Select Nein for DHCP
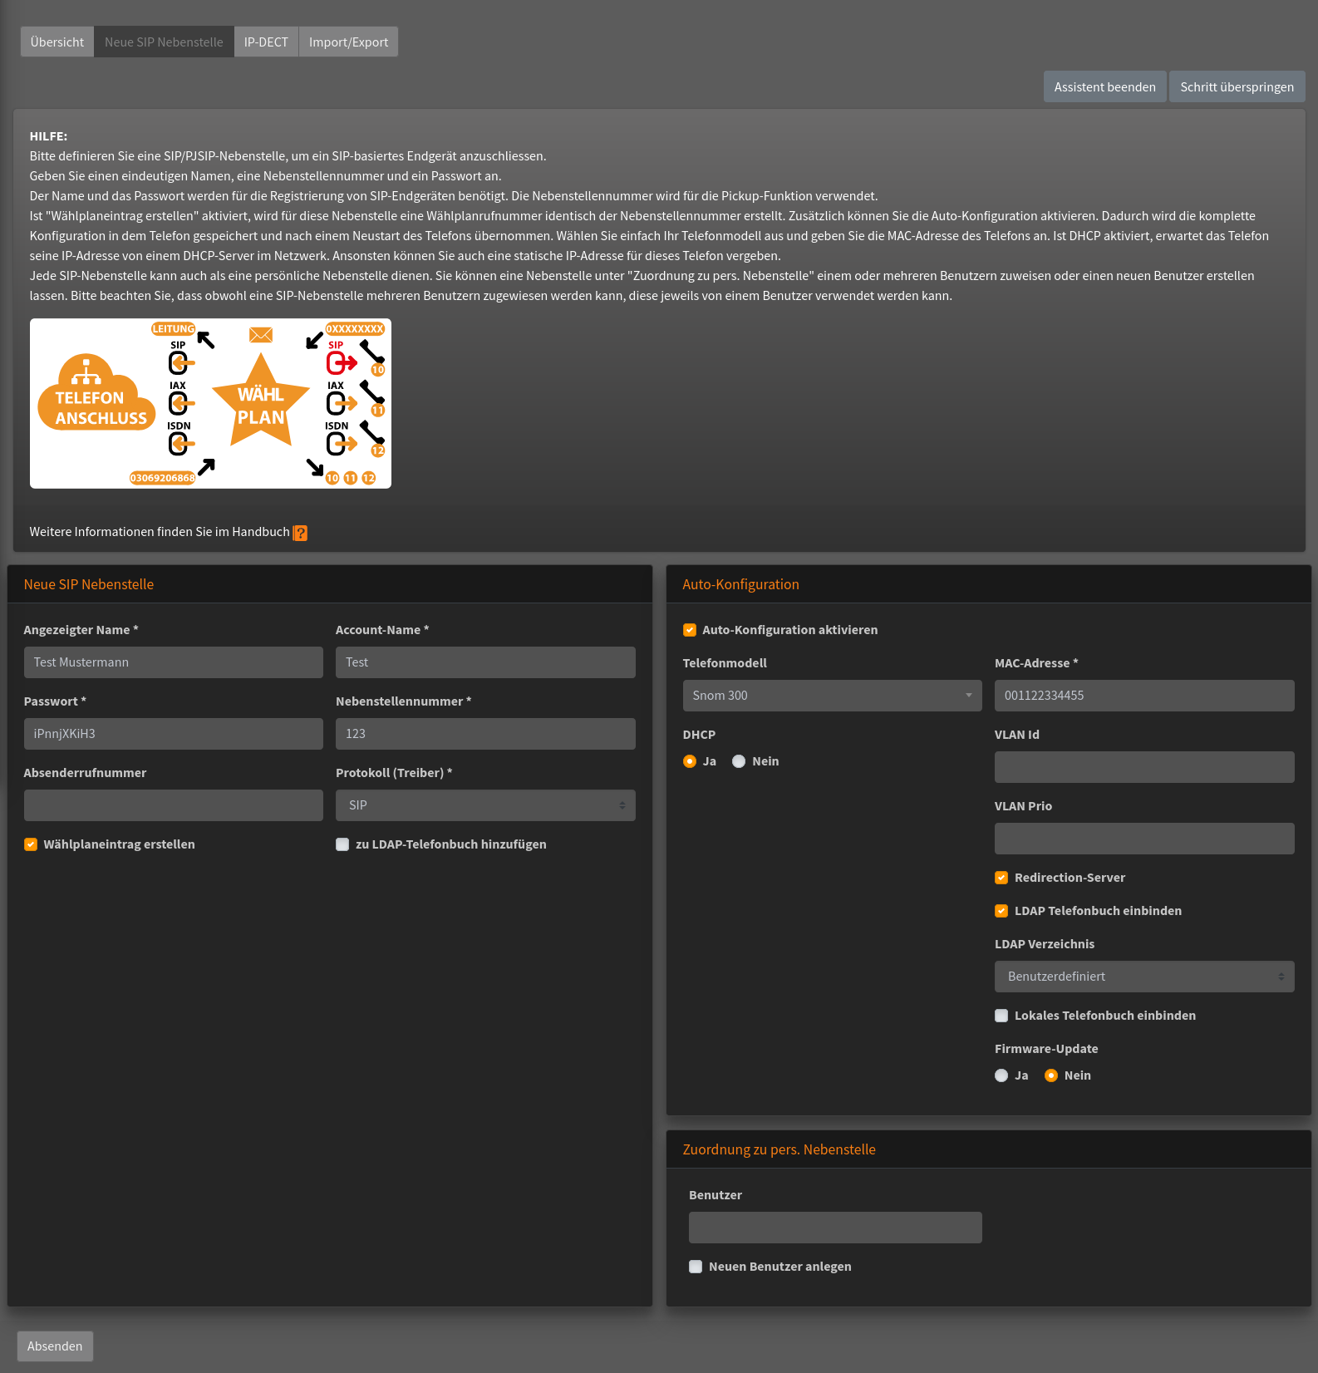 pos(739,761)
